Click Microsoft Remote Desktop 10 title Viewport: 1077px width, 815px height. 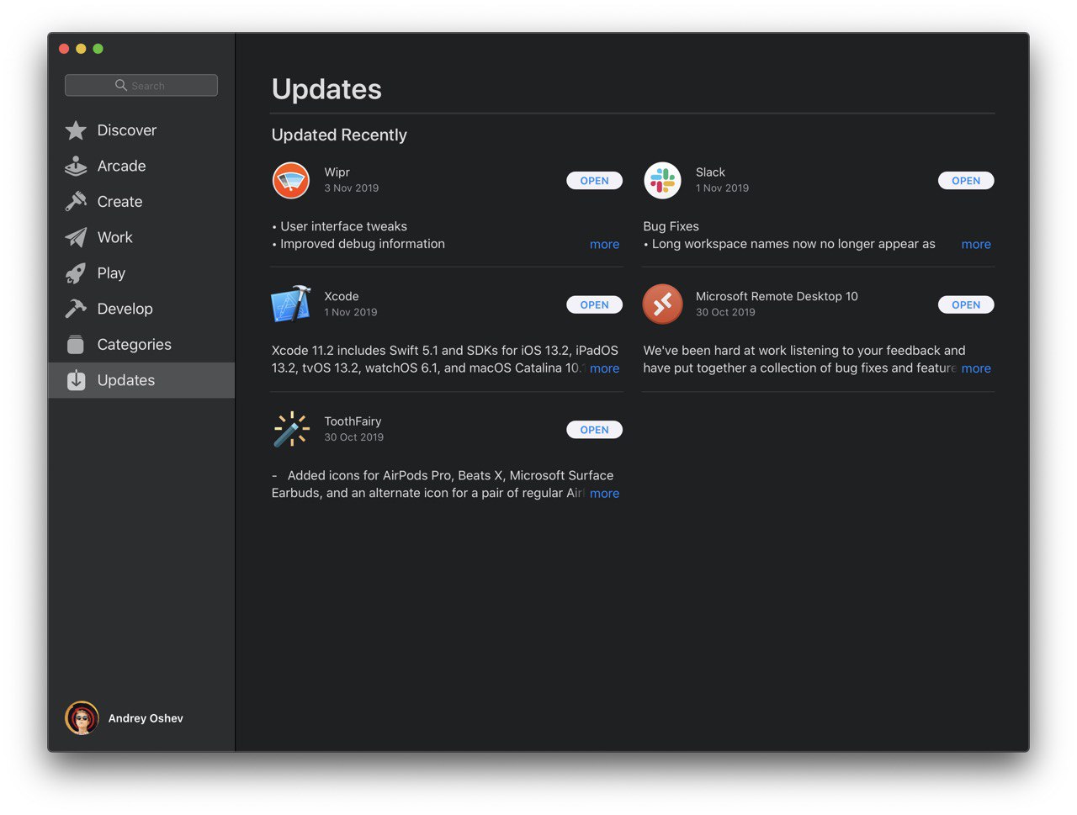coord(777,296)
